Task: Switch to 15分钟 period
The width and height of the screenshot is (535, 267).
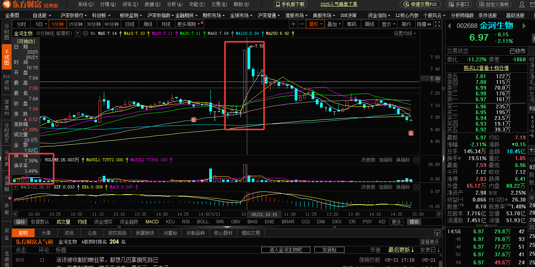Action: click(75, 24)
